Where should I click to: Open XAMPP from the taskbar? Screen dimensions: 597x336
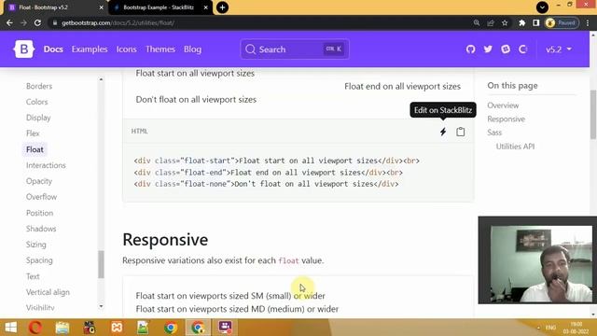point(117,328)
